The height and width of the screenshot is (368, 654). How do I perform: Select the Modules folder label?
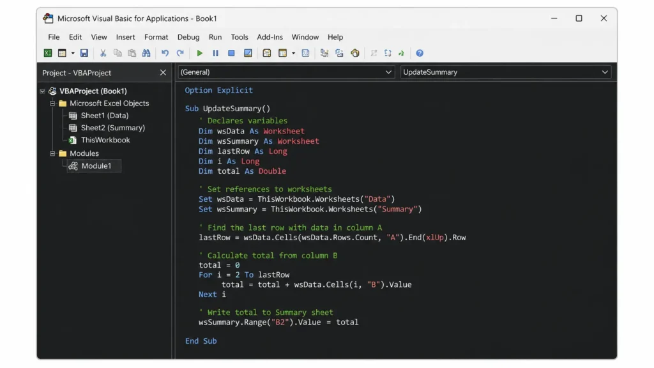(x=84, y=153)
